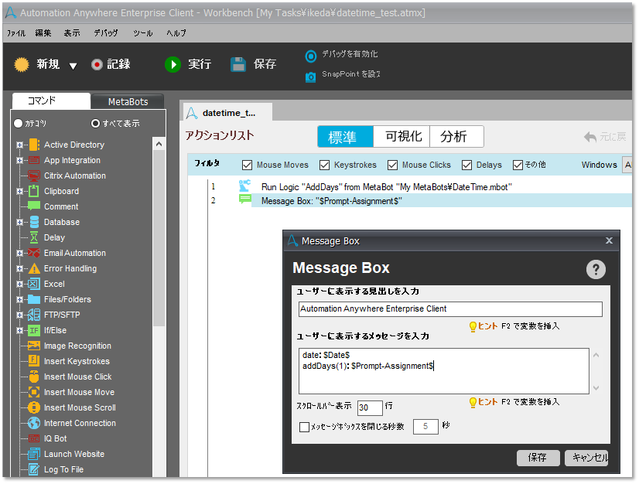Switch to the 可視化 view tab

pyautogui.click(x=403, y=137)
